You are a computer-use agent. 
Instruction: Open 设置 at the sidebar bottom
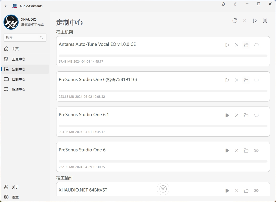(x=15, y=197)
